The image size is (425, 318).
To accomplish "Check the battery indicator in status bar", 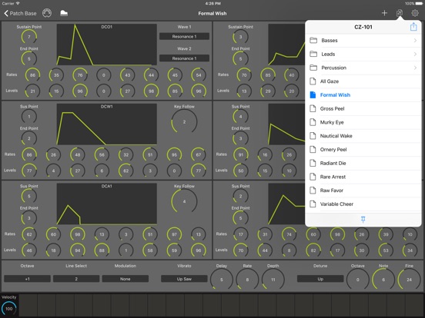I will click(x=418, y=4).
